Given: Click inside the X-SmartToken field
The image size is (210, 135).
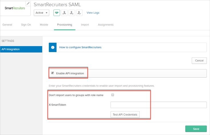Looking at the screenshot, I should tap(158, 105).
